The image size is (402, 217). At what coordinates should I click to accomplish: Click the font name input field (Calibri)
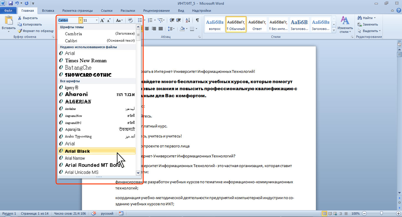pos(68,20)
